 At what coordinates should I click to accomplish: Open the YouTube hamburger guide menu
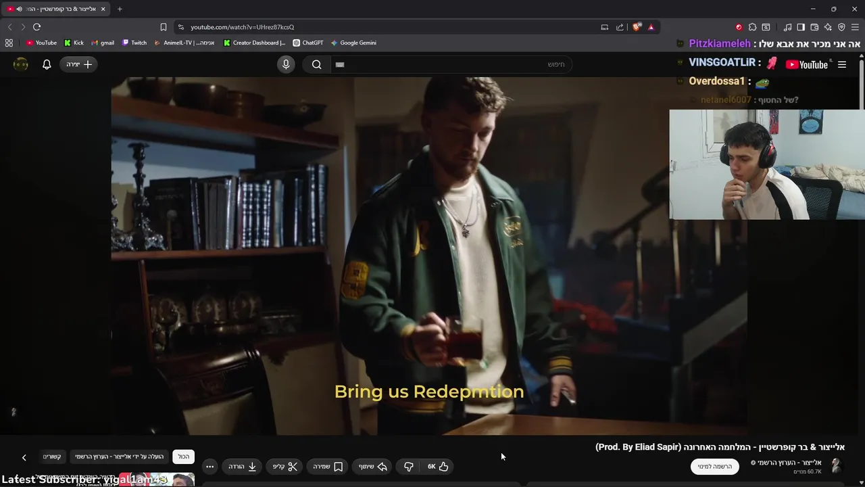tap(842, 64)
